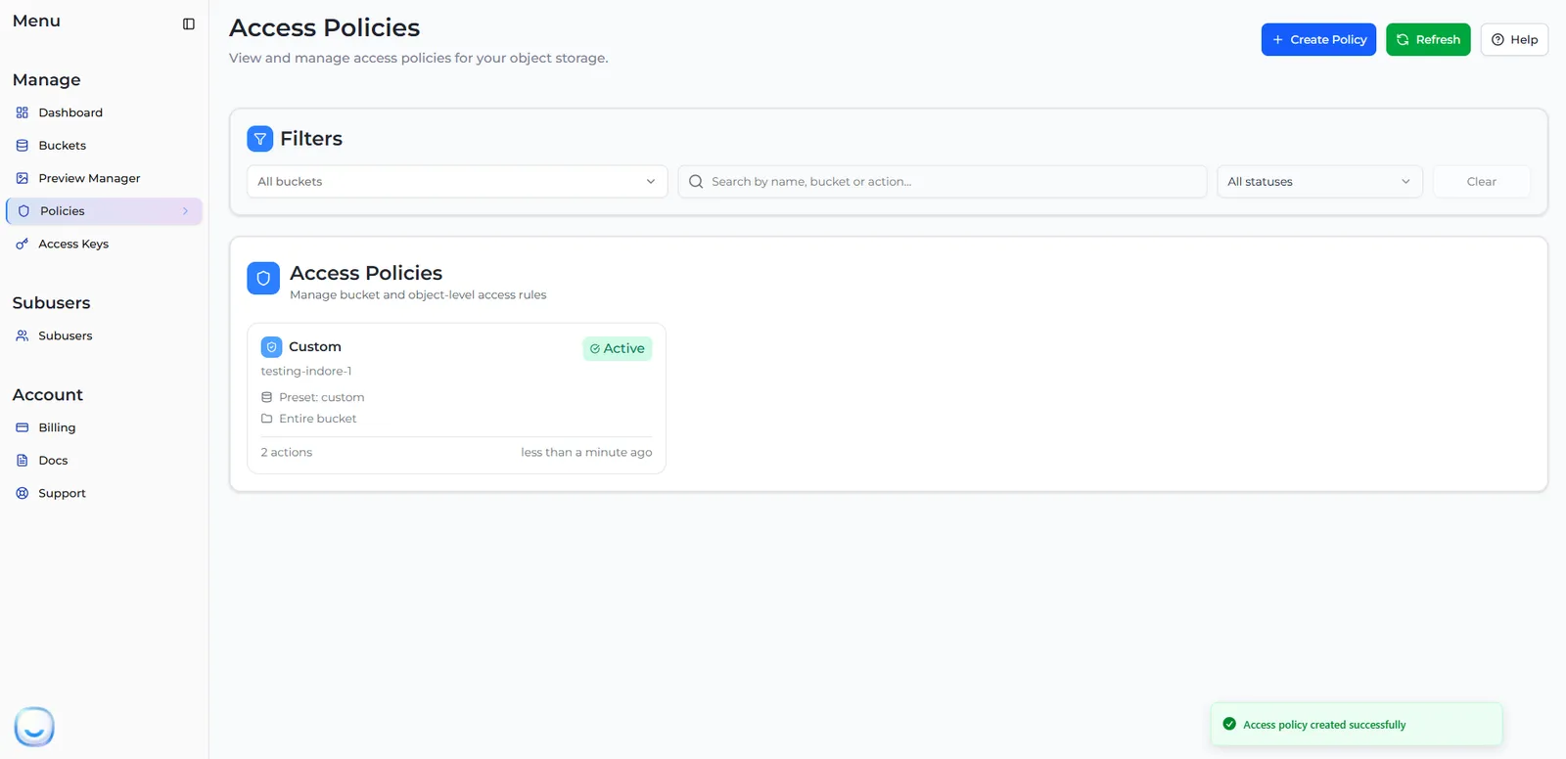Click the magnifier icon in search box
Viewport: 1566px width, 759px height.
[696, 182]
